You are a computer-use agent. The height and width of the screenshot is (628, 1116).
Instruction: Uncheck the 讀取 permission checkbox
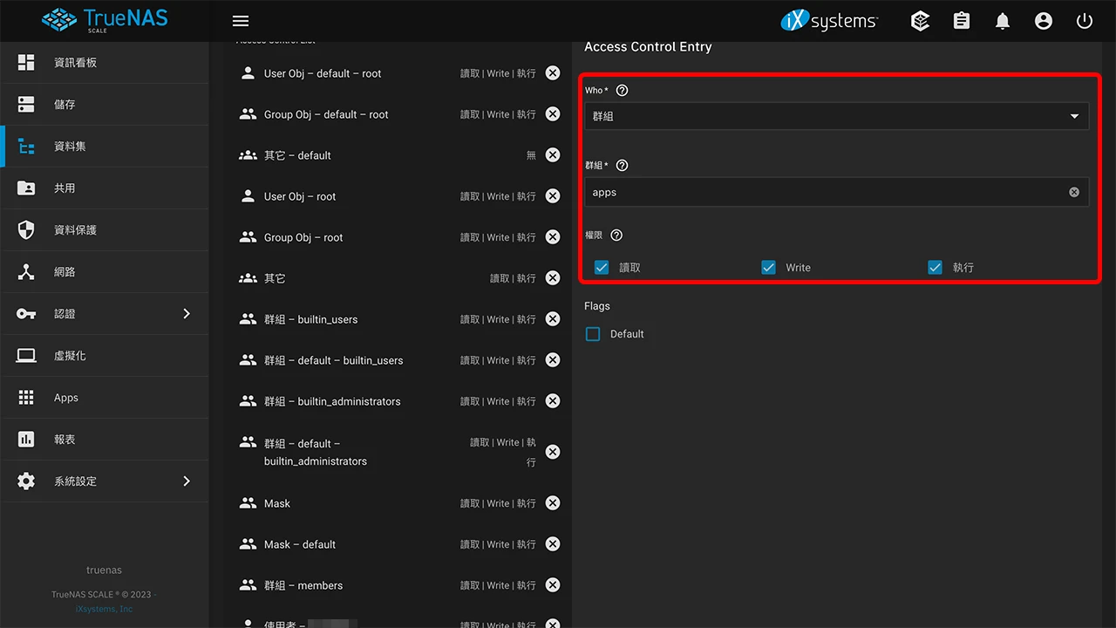(602, 268)
